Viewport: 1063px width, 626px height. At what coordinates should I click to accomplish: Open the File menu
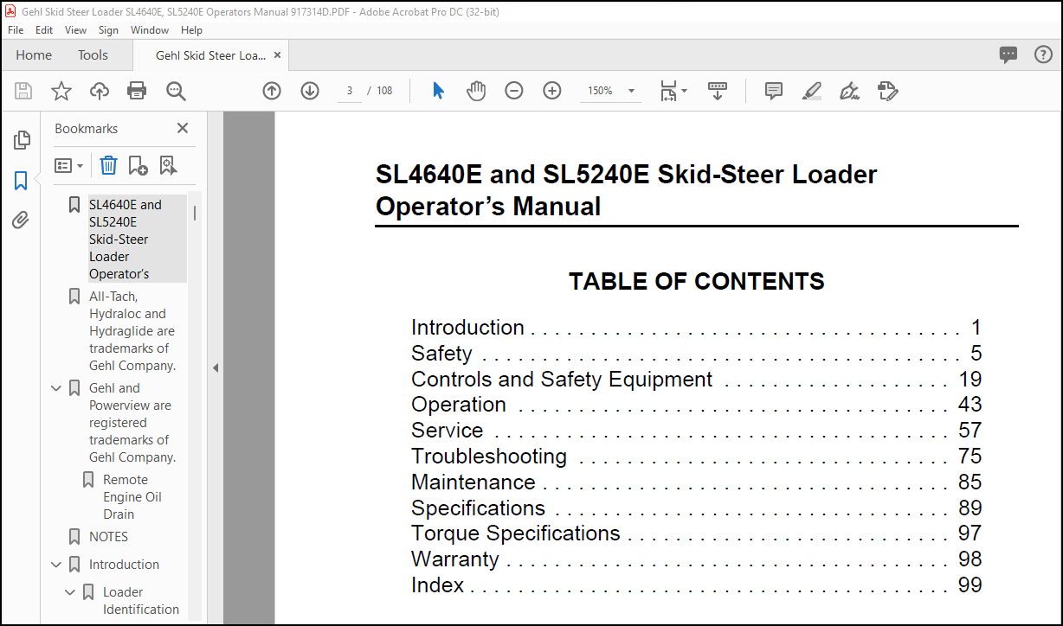click(16, 29)
